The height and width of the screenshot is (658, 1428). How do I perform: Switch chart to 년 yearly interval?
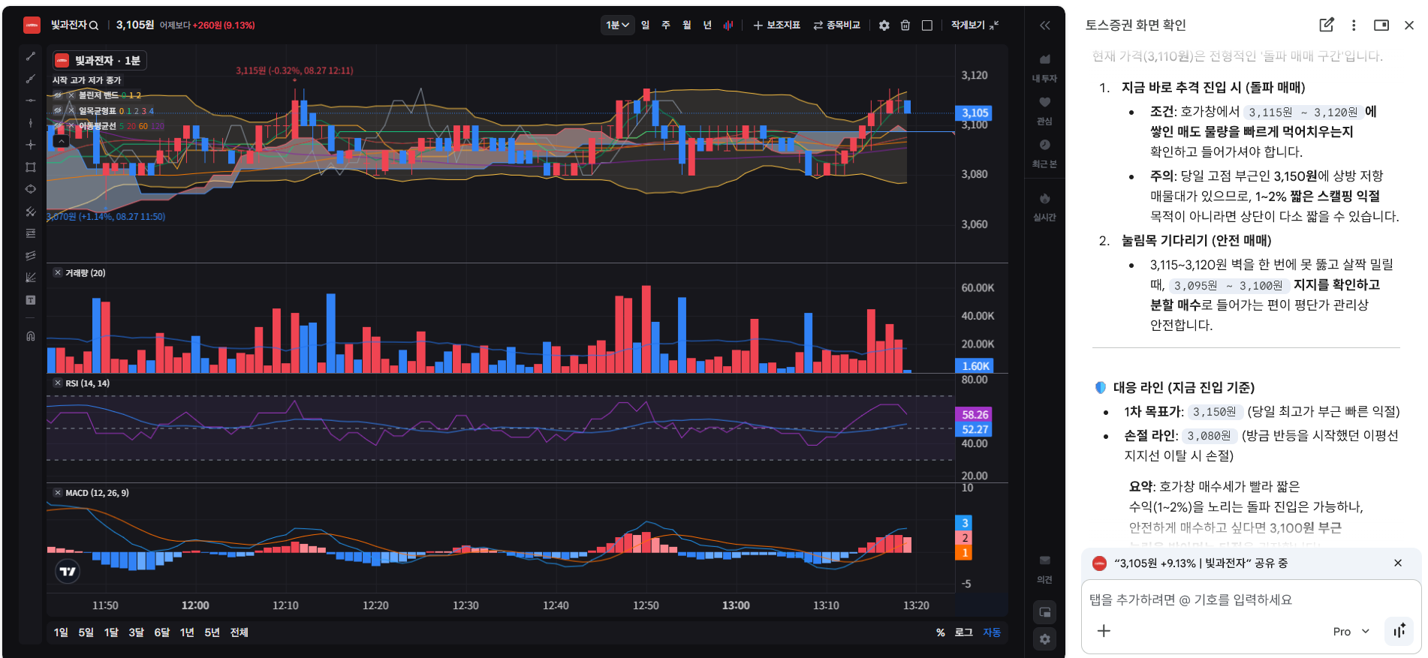coord(707,26)
